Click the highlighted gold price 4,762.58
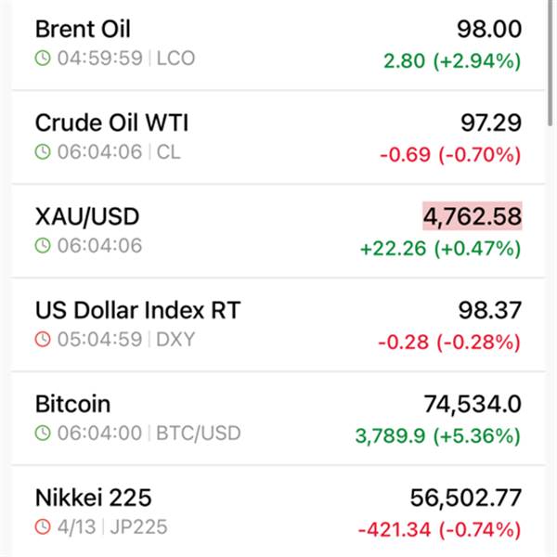This screenshot has height=557, width=557. pos(472,216)
